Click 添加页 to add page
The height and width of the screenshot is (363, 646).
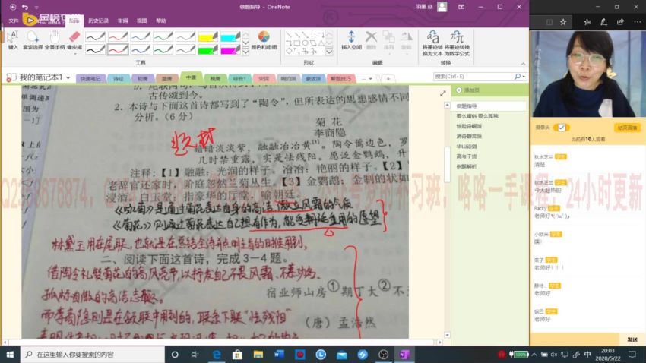(x=468, y=90)
